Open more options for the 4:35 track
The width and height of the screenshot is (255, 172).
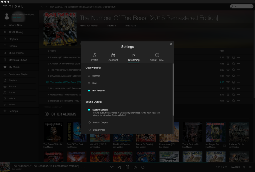[239, 64]
